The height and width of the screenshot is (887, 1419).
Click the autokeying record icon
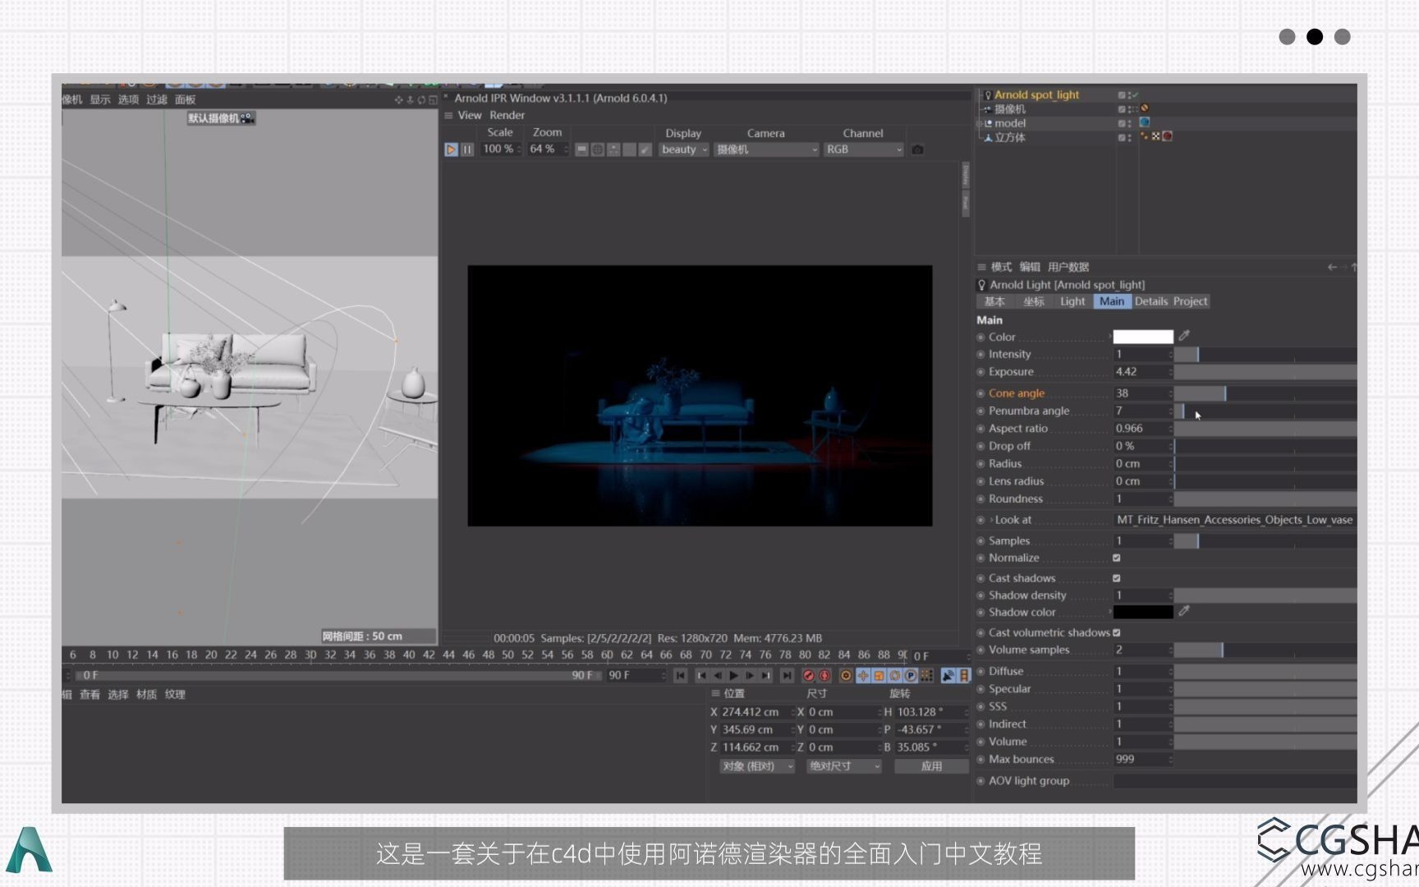click(x=824, y=675)
